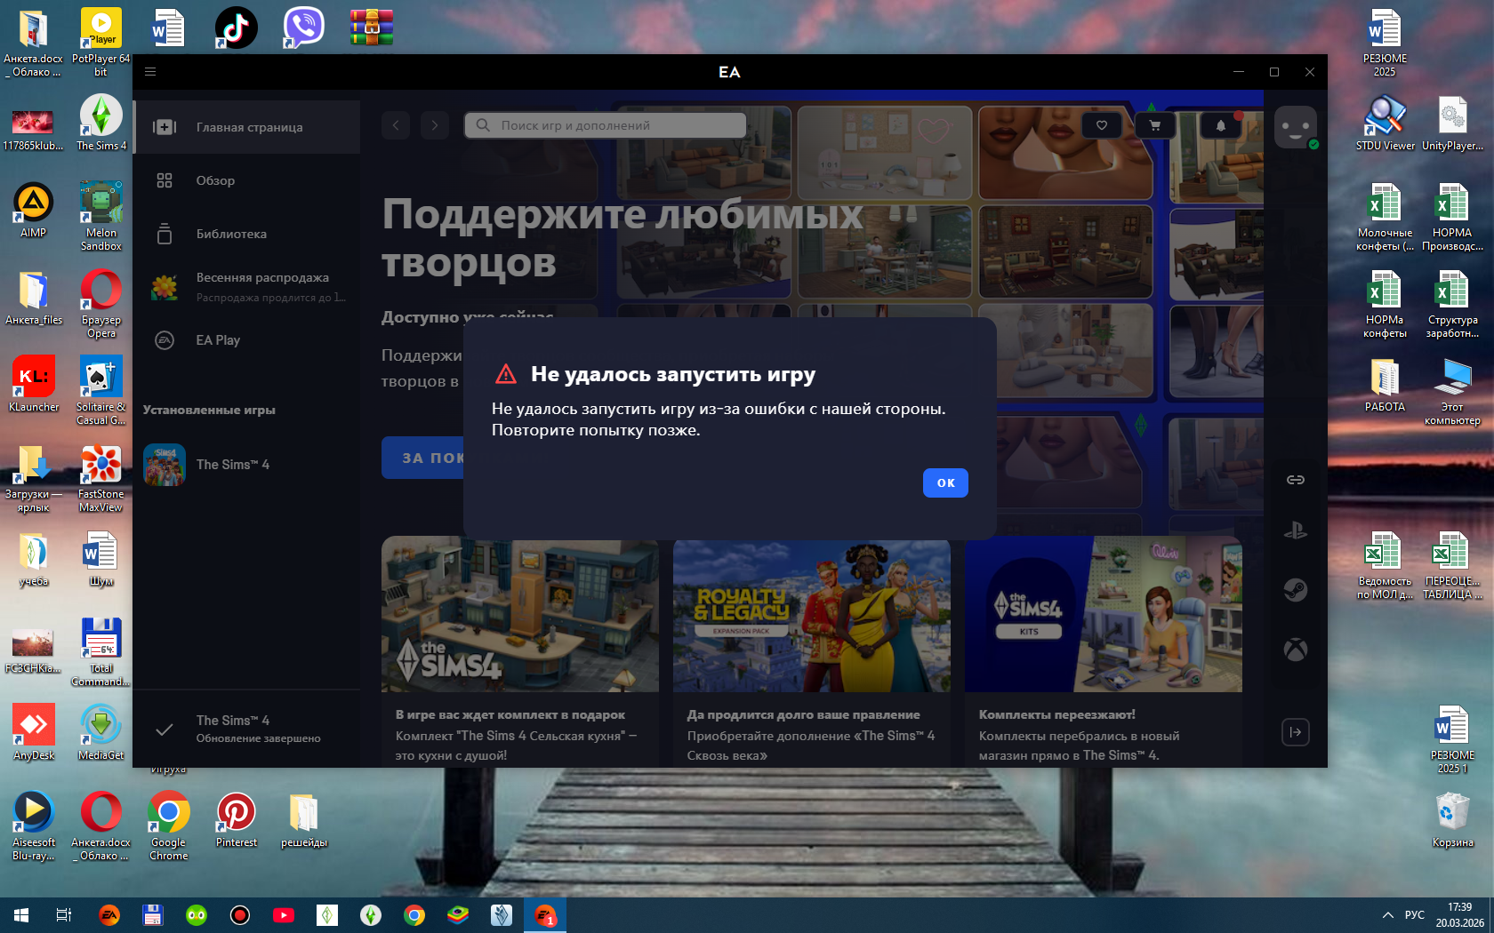Click the PlayStation account icon
The height and width of the screenshot is (933, 1494).
[x=1295, y=531]
